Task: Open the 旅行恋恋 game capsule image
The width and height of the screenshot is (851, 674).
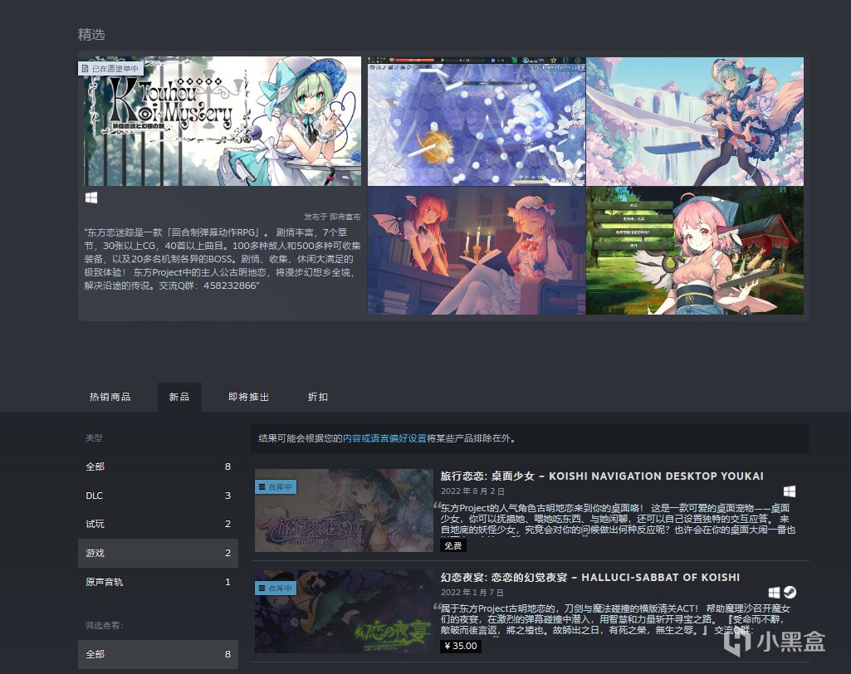Action: 344,510
